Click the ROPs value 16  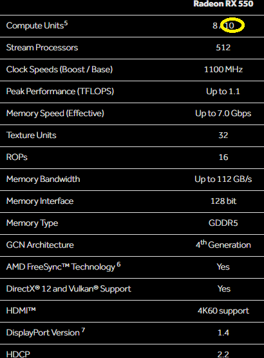[223, 157]
